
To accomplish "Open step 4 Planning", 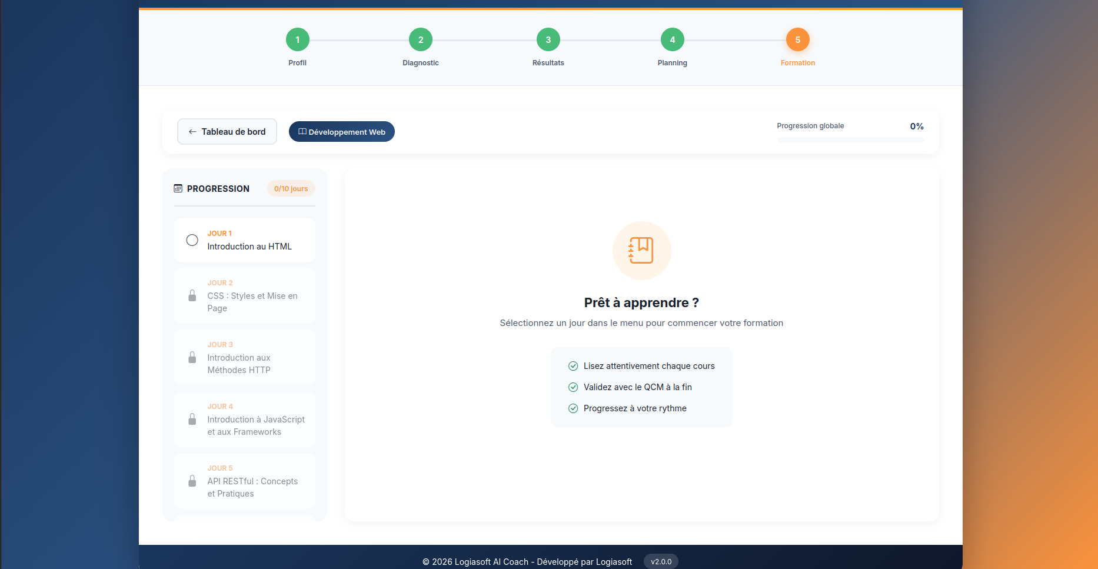I will (x=672, y=39).
